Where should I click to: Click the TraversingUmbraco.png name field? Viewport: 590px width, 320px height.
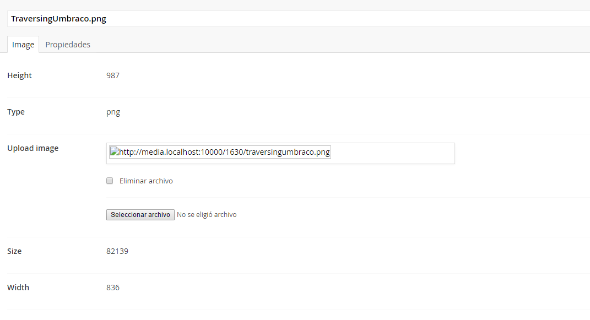click(297, 19)
